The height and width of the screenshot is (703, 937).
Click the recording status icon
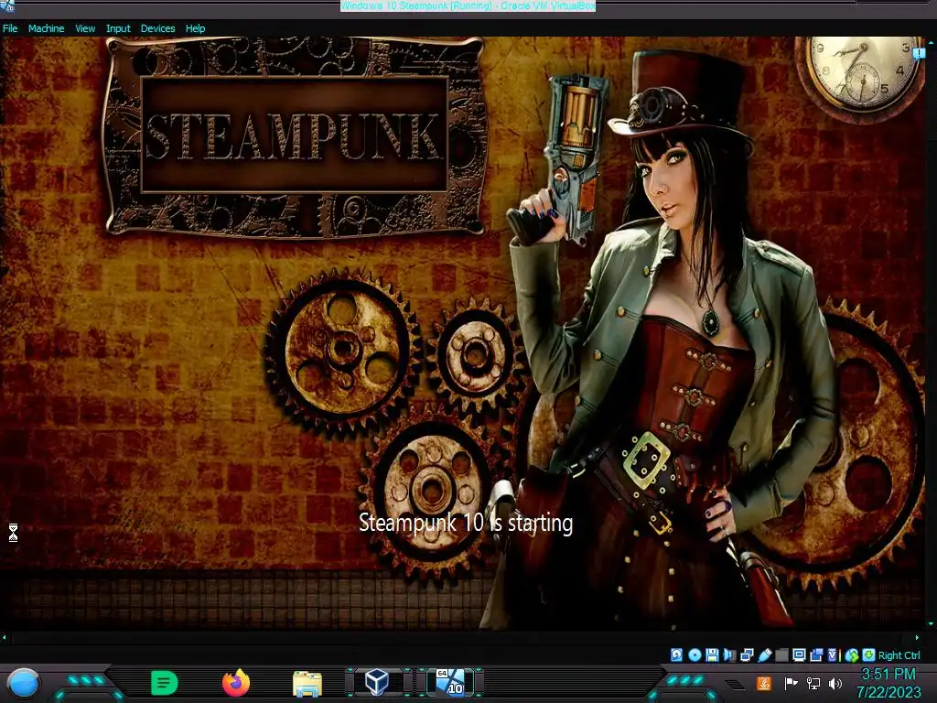816,655
